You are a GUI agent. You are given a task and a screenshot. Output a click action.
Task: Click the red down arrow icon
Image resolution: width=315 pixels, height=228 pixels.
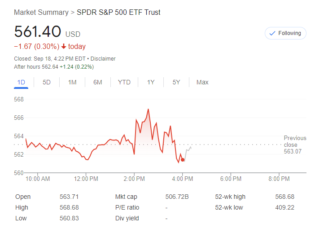(64, 47)
